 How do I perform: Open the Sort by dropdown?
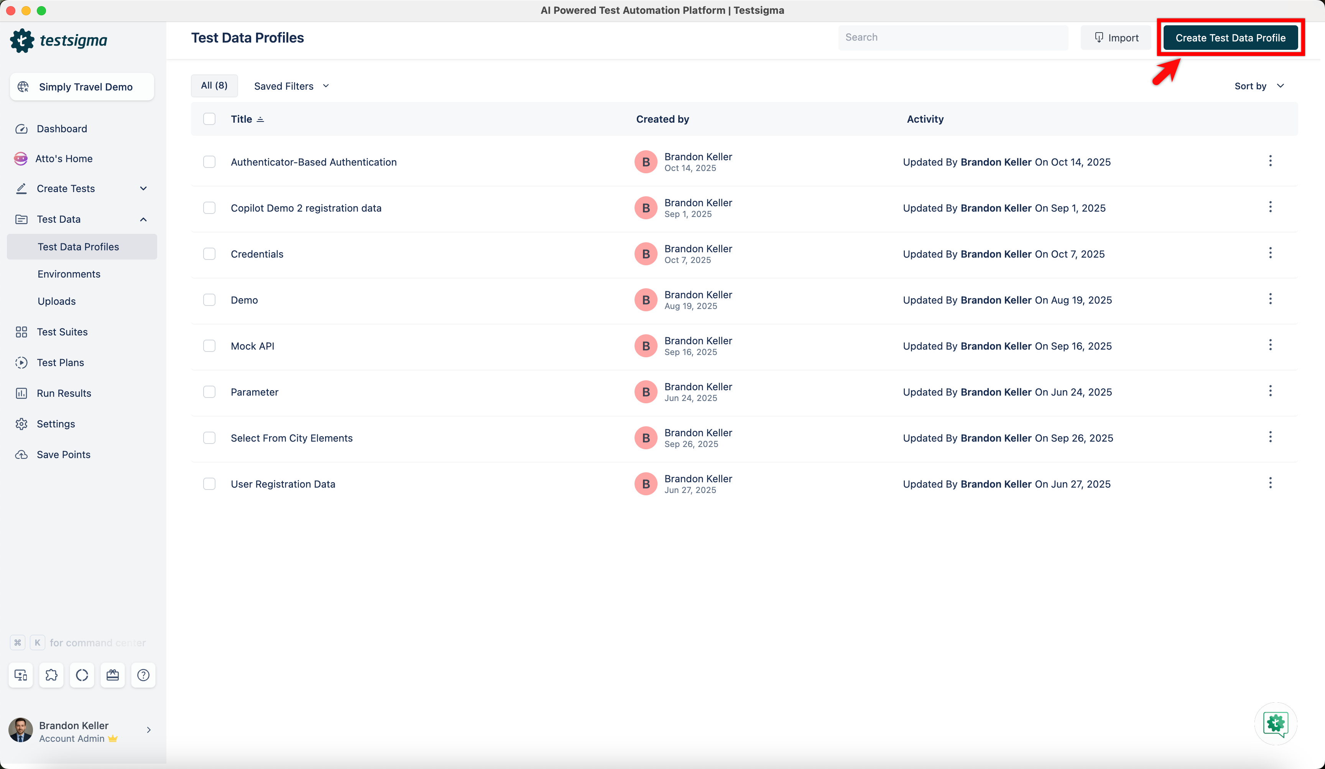1259,86
